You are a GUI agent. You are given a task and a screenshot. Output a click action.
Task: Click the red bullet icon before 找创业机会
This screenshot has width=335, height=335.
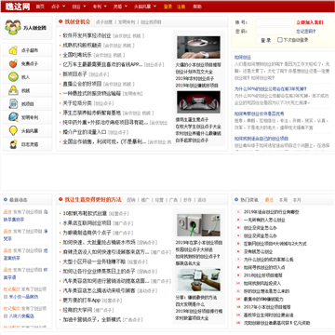60,21
